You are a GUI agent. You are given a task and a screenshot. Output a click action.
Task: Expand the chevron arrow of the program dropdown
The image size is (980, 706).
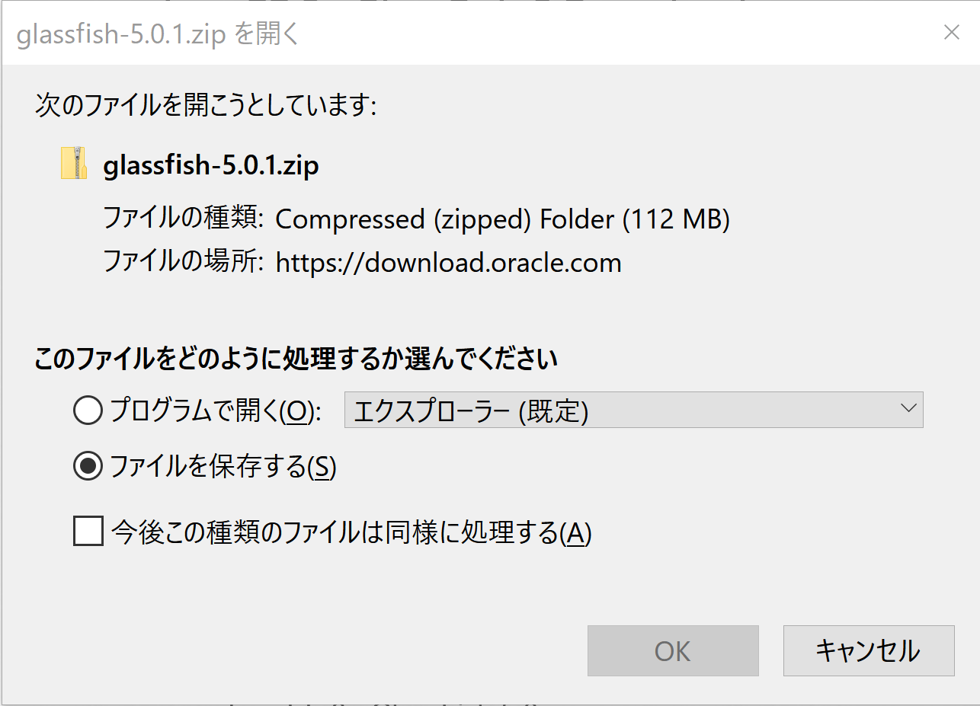tap(908, 408)
